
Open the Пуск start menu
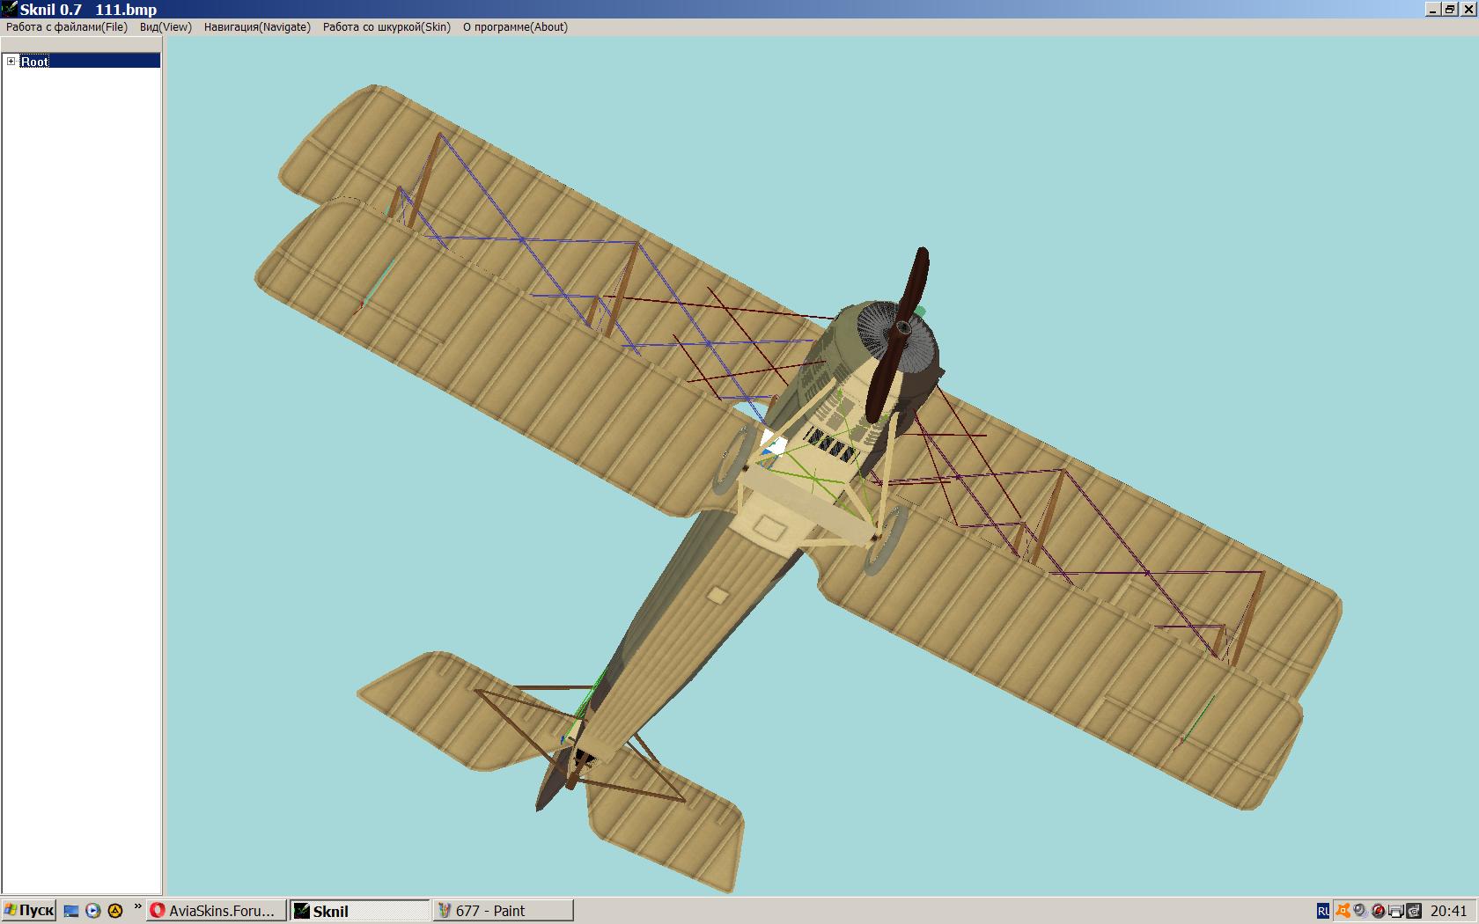coord(29,911)
